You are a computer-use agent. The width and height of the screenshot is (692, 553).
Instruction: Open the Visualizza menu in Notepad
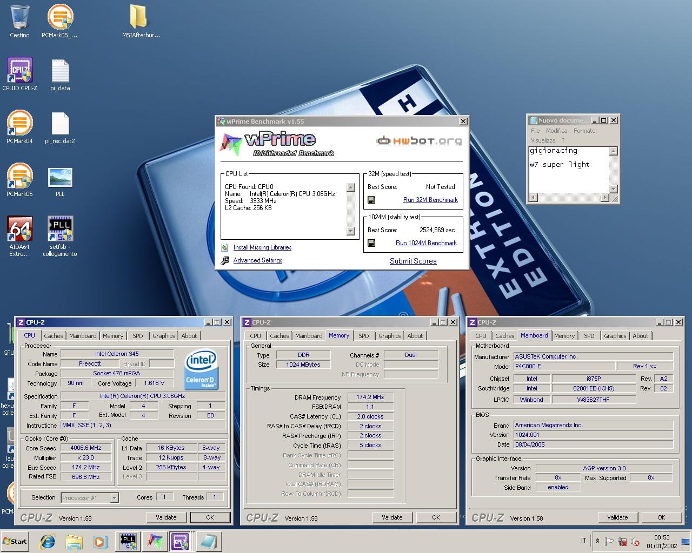tap(543, 140)
